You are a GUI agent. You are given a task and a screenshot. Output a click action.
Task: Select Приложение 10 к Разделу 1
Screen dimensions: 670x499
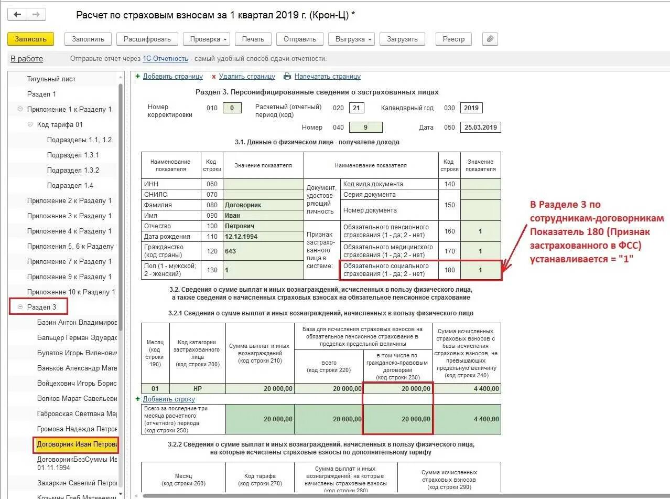coord(71,292)
